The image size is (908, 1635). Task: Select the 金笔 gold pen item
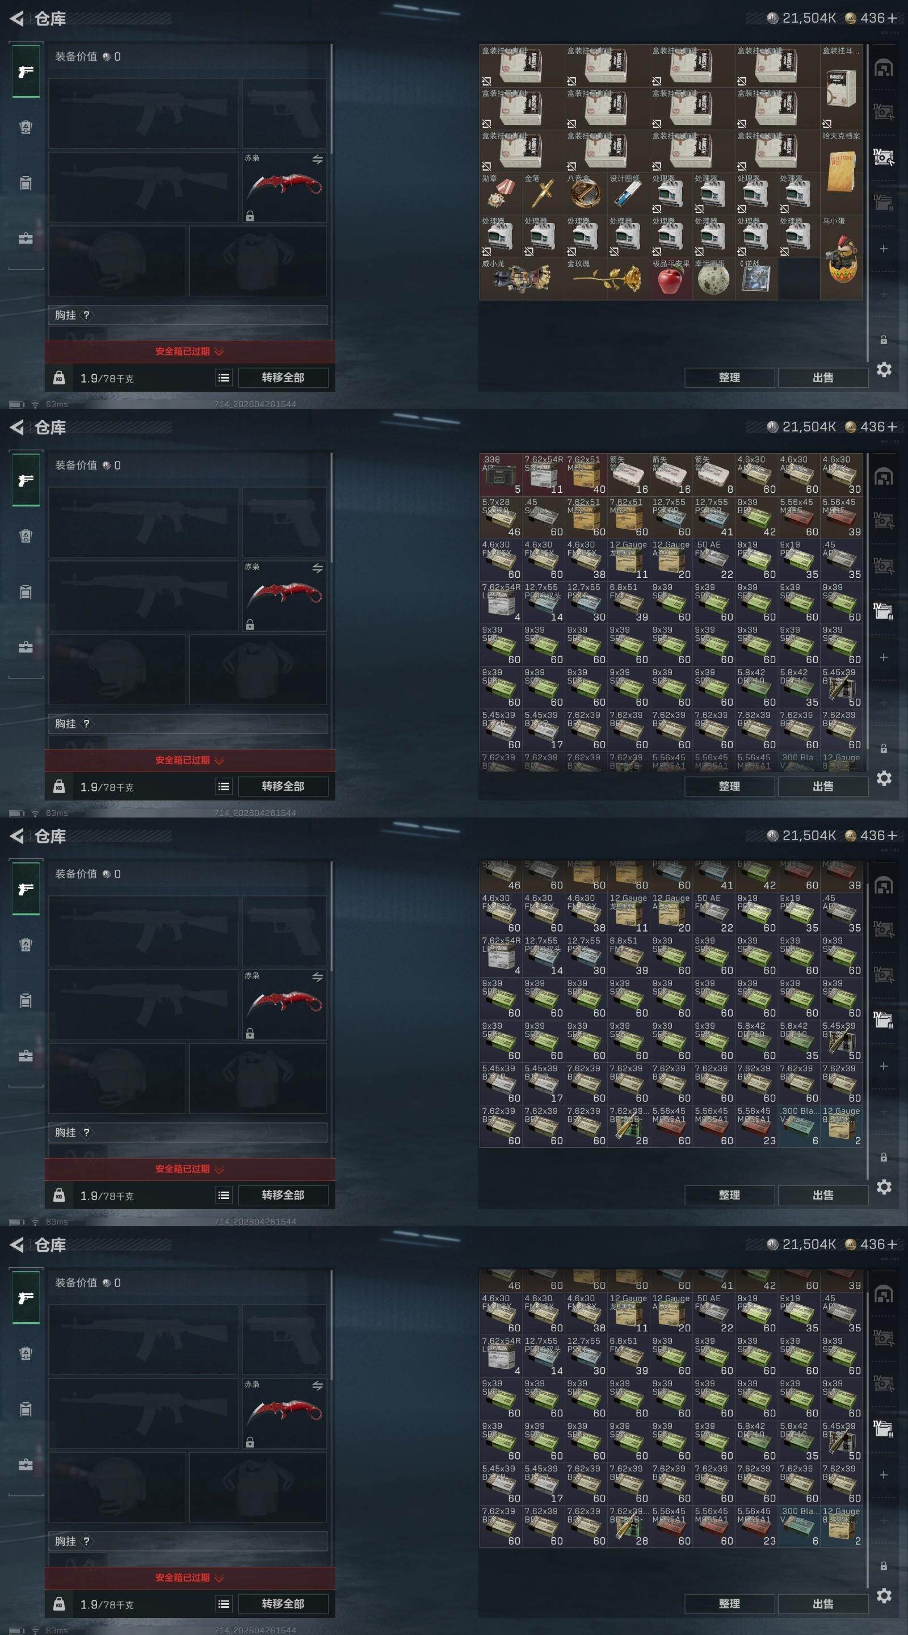click(x=543, y=194)
